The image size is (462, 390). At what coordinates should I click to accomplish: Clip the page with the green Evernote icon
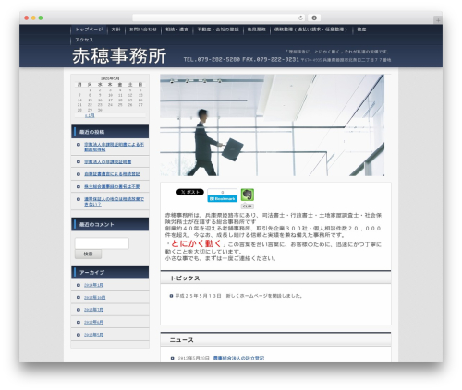[x=248, y=195]
